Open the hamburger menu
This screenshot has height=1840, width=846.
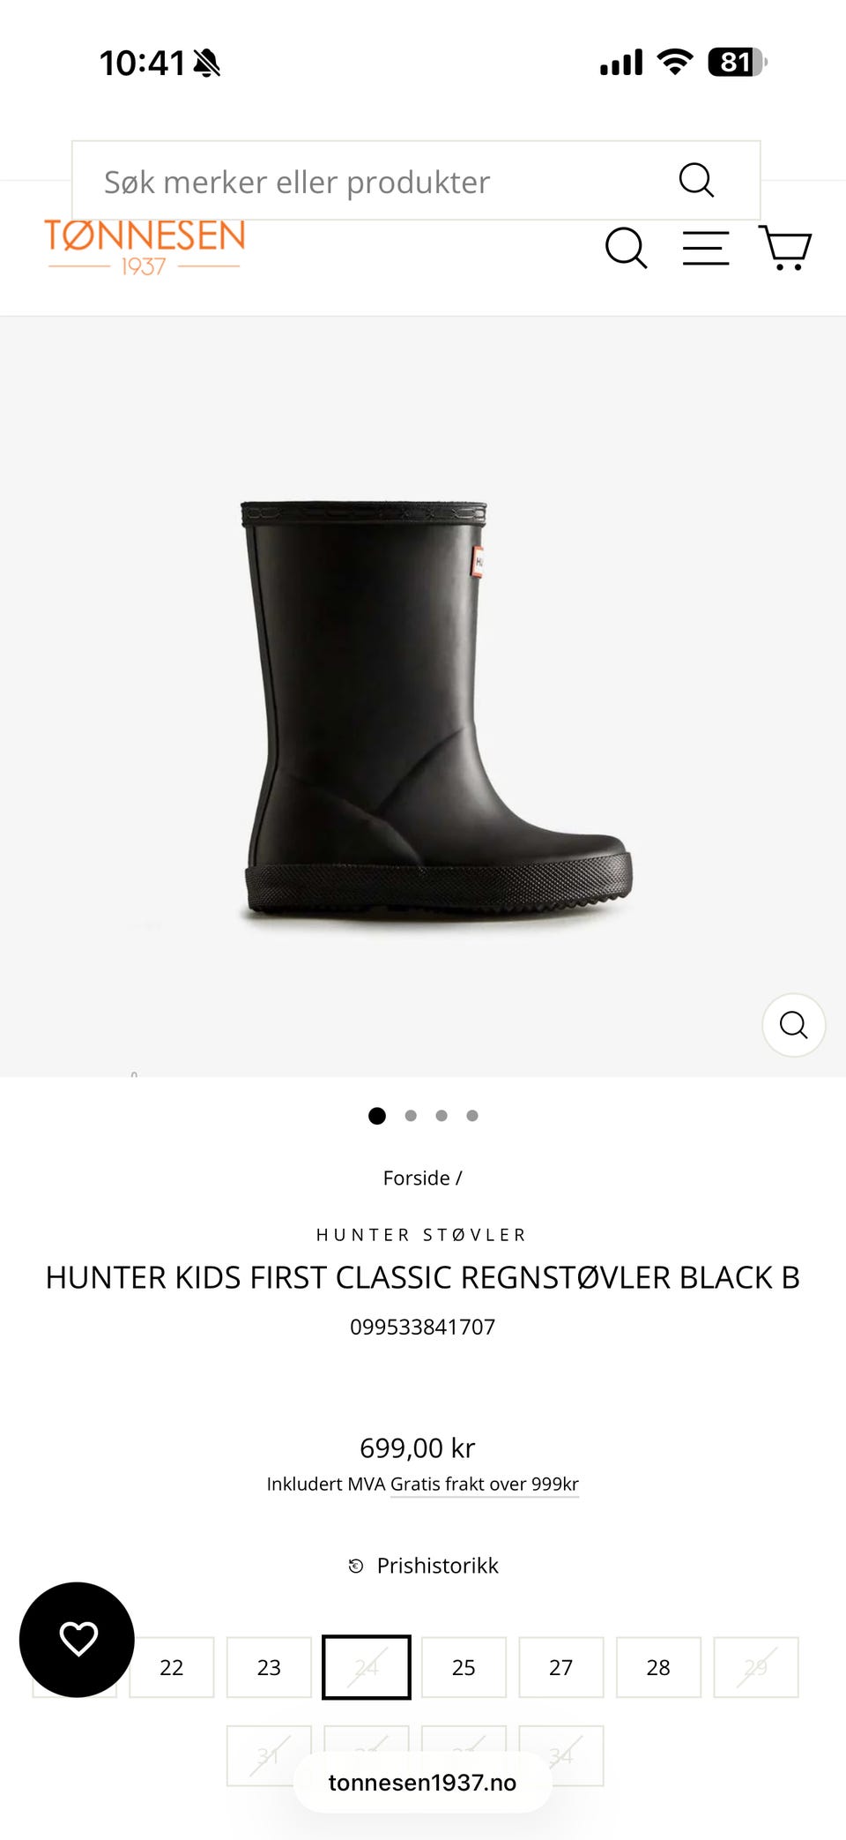tap(706, 248)
